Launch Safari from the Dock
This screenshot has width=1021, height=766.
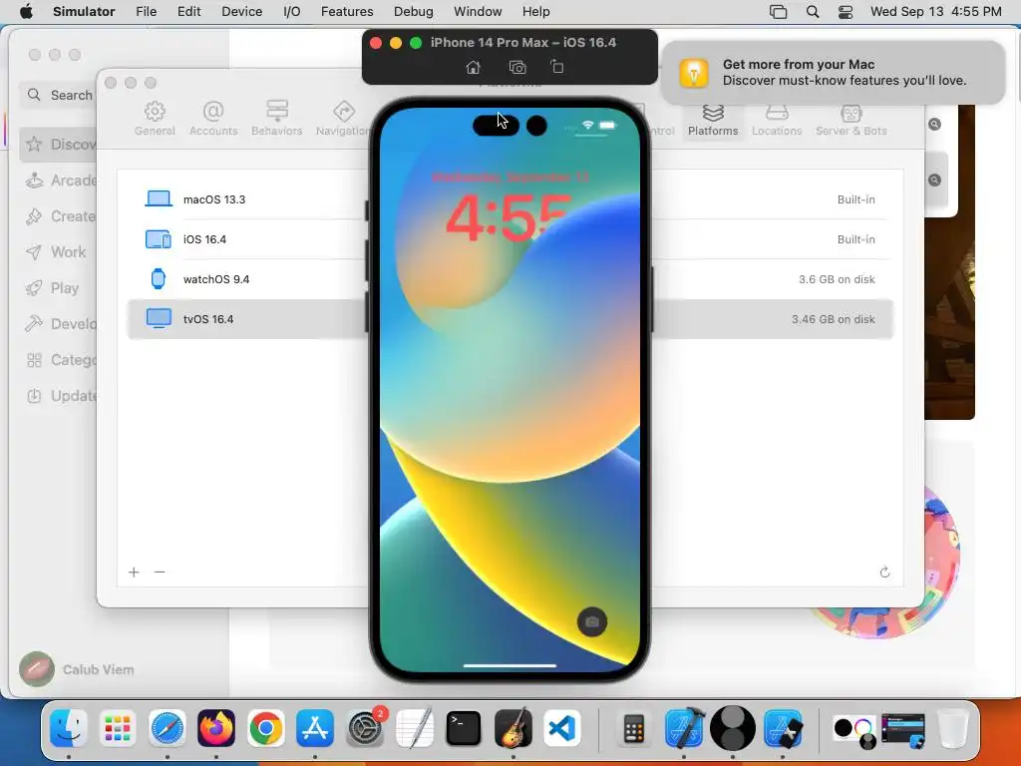coord(168,727)
